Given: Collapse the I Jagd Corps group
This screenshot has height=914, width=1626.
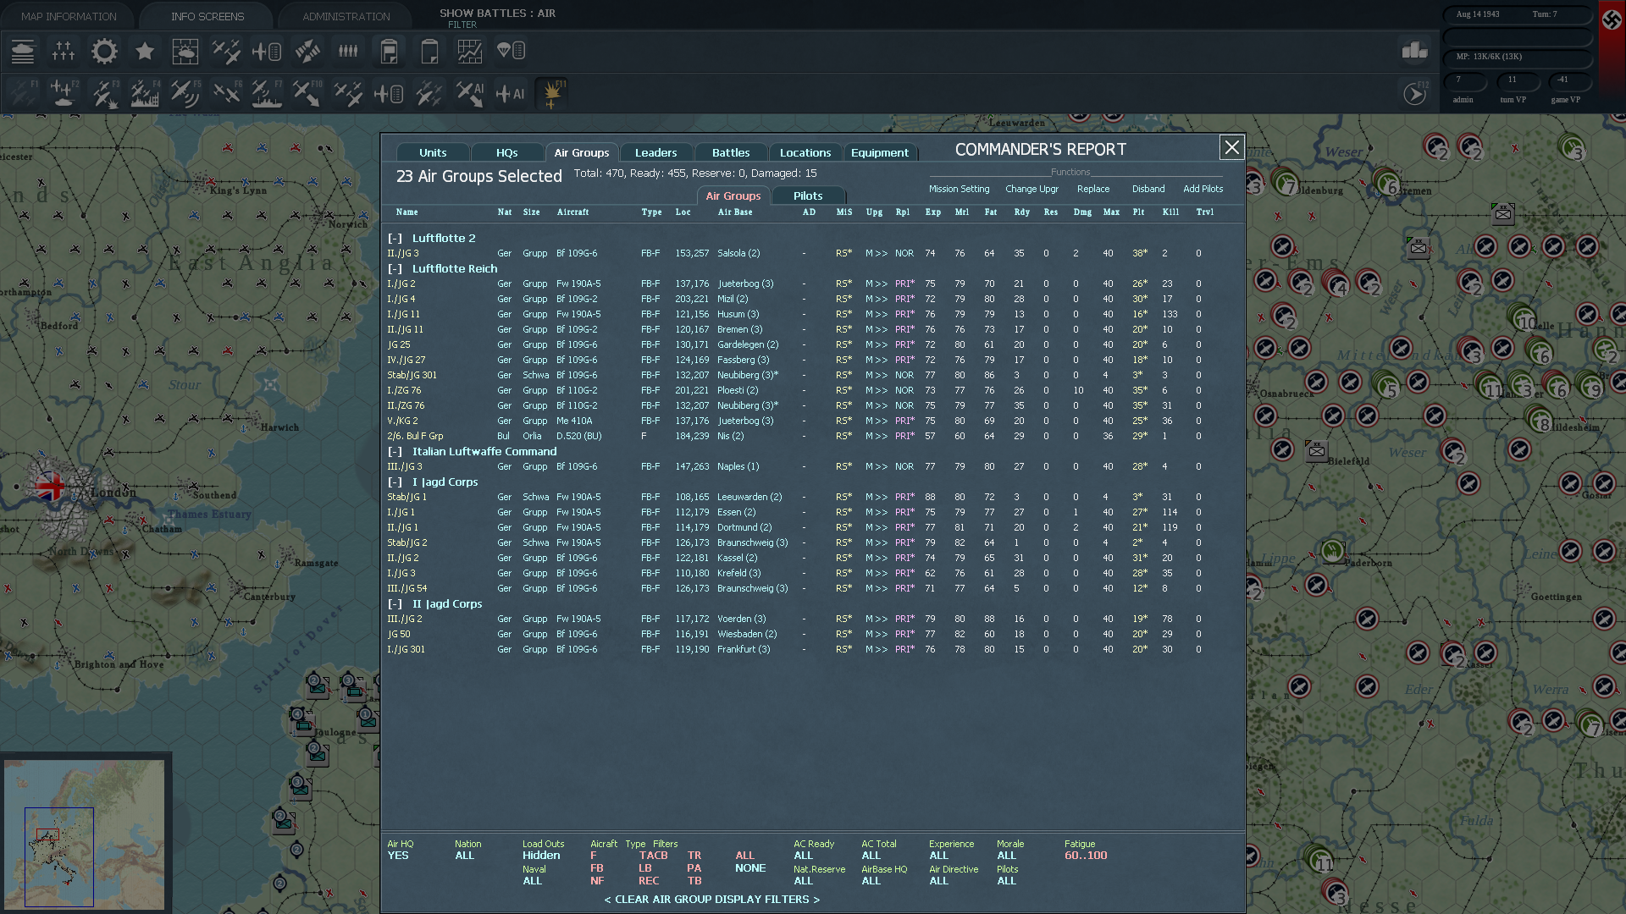Looking at the screenshot, I should 395,482.
